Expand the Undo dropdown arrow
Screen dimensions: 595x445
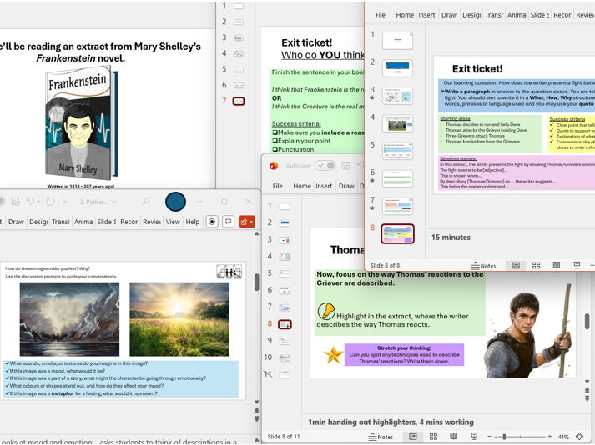tap(39, 202)
